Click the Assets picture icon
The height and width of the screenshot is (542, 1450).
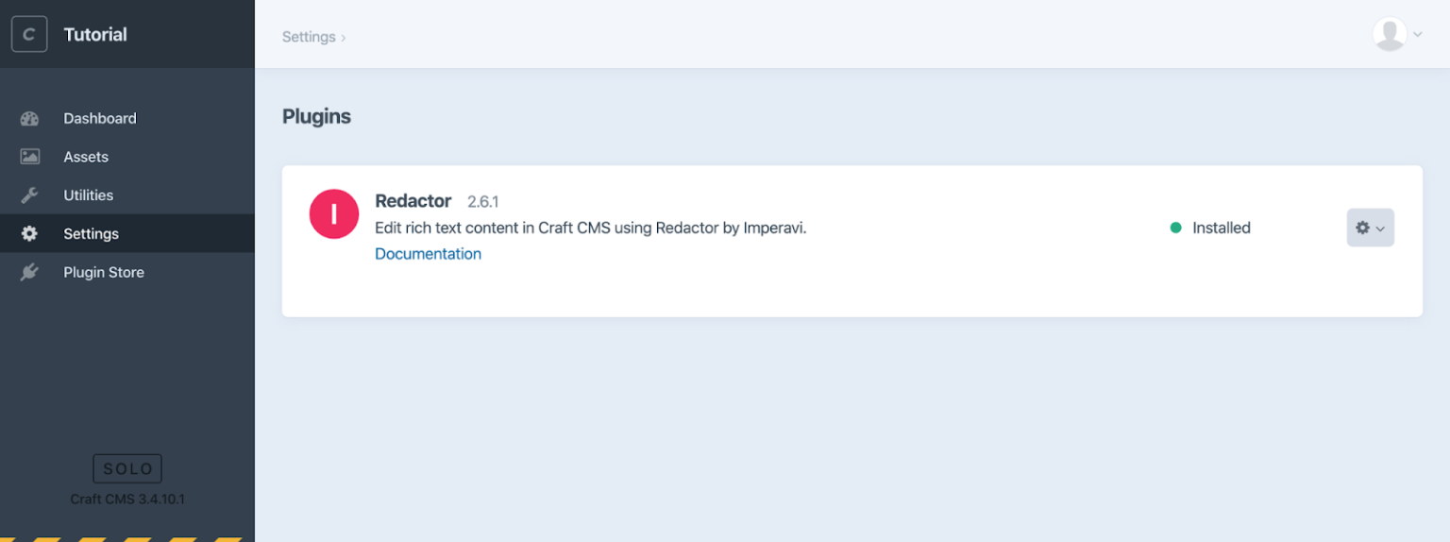pos(29,157)
